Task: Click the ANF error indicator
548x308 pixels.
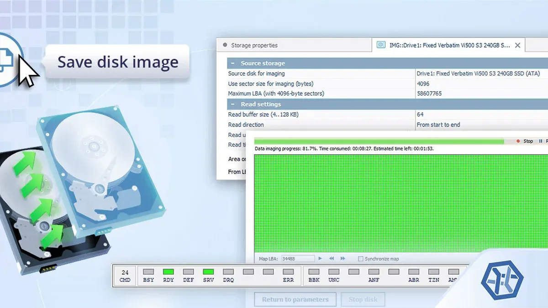Action: point(374,272)
